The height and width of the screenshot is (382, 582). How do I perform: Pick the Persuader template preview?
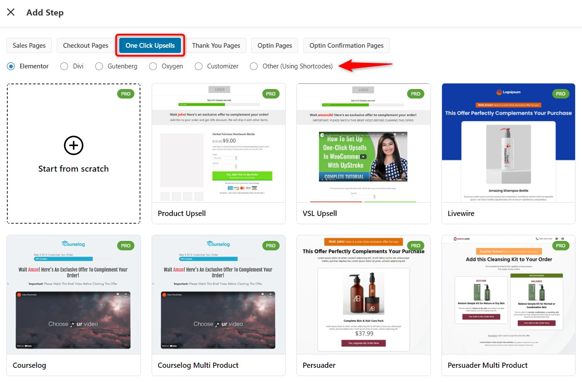[x=363, y=297]
